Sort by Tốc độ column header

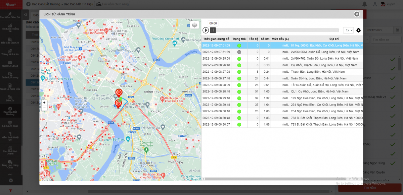254,39
